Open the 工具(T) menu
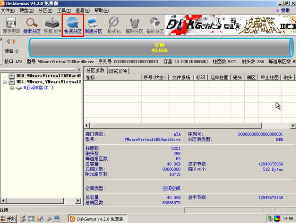300x223 pixels. click(x=64, y=10)
